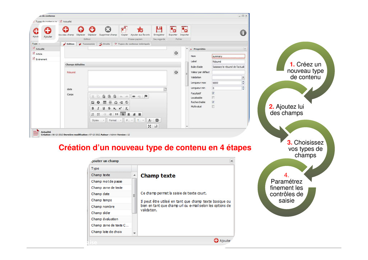Open the Format dropdown in editor
Viewport: 368px width, 260px height.
click(x=115, y=120)
